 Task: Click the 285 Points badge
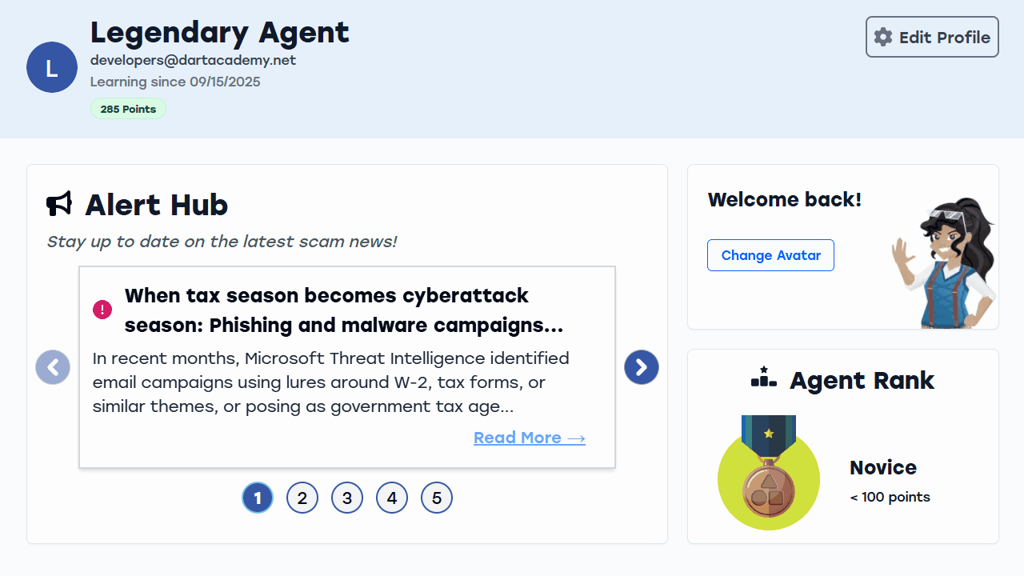[x=128, y=108]
